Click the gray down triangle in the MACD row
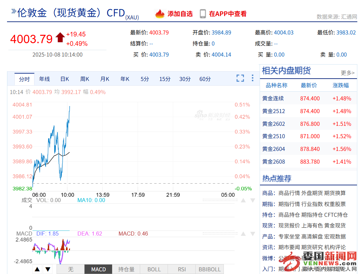The width and height of the screenshot is (359, 274). [253, 234]
